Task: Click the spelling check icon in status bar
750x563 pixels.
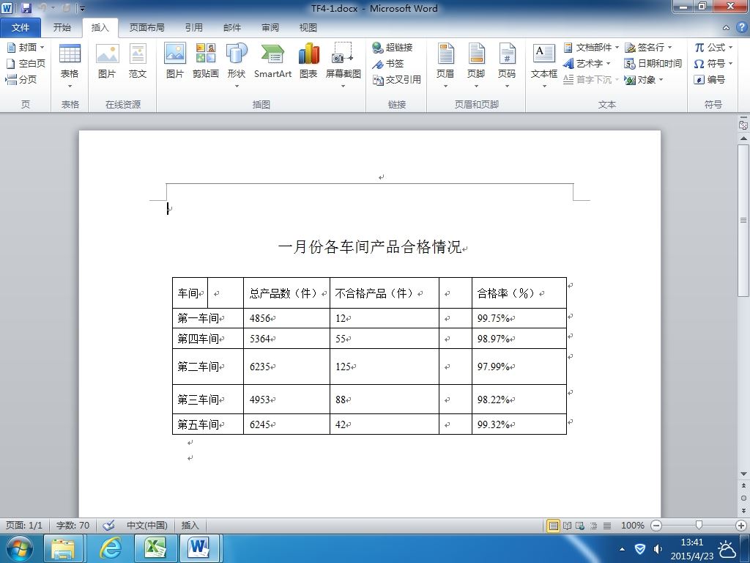Action: pos(109,525)
